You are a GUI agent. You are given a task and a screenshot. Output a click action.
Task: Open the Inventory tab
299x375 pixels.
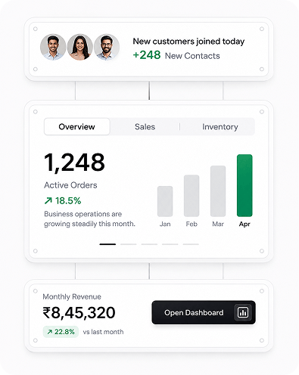coord(220,126)
